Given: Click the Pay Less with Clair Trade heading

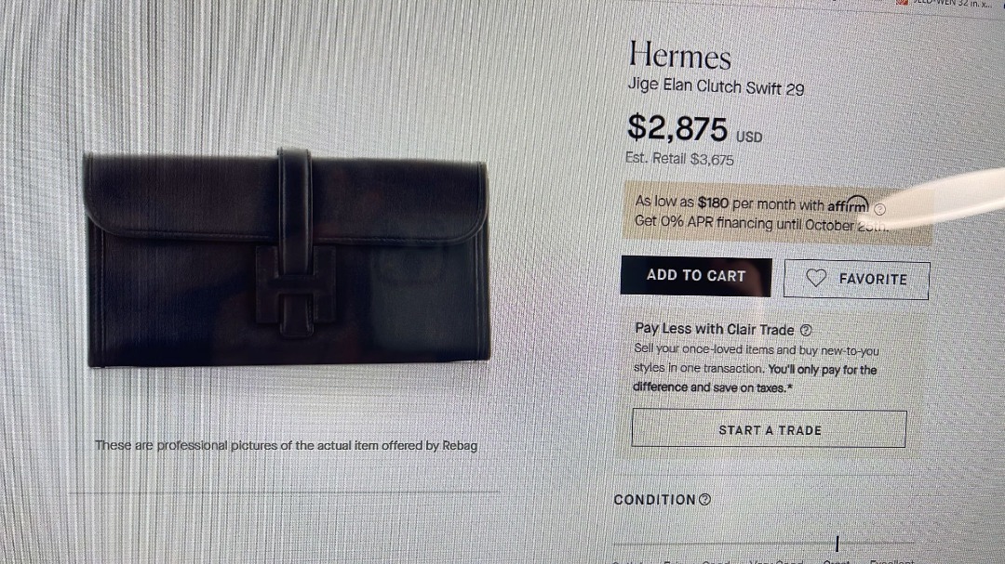Looking at the screenshot, I should coord(714,329).
